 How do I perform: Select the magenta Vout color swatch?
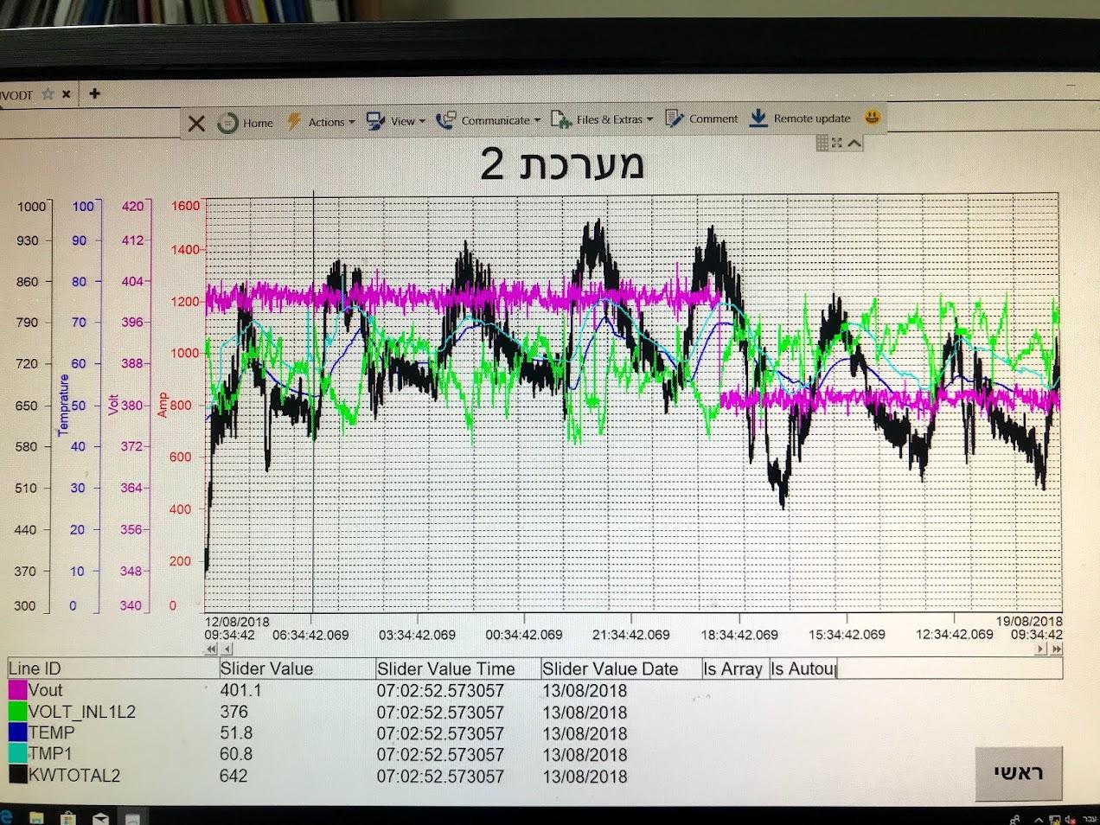[17, 690]
